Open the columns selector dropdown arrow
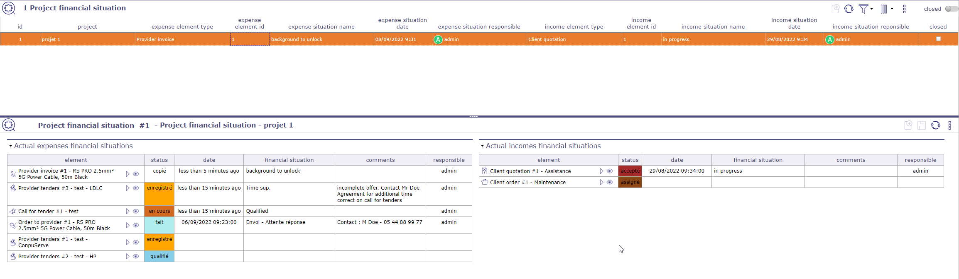 892,9
